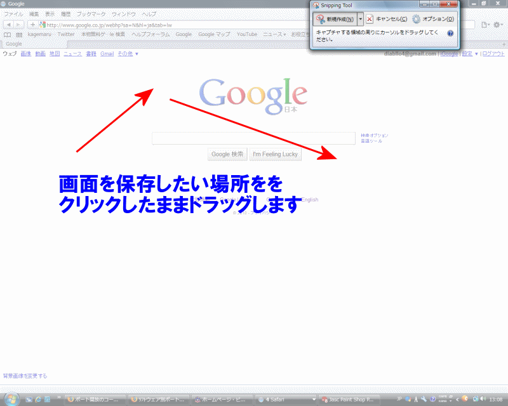Click the Google favicon in address bar
This screenshot has width=508, height=406.
(42, 25)
